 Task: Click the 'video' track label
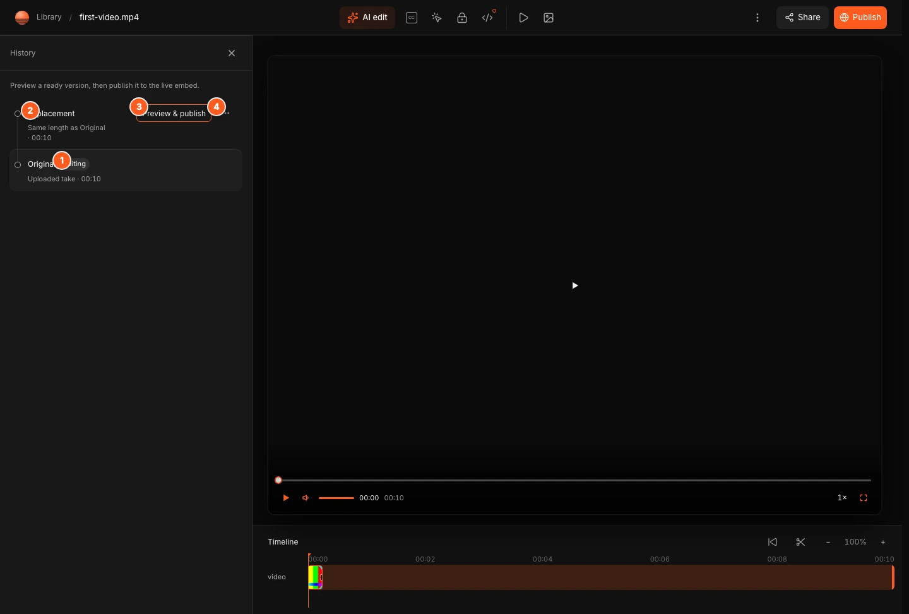click(x=276, y=577)
